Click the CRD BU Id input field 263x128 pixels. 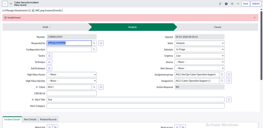72,93
